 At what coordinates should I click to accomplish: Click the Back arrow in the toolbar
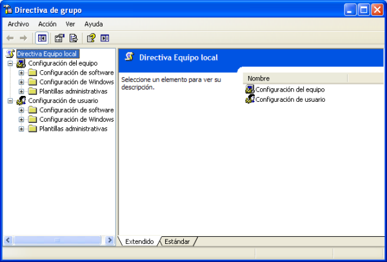pyautogui.click(x=10, y=38)
